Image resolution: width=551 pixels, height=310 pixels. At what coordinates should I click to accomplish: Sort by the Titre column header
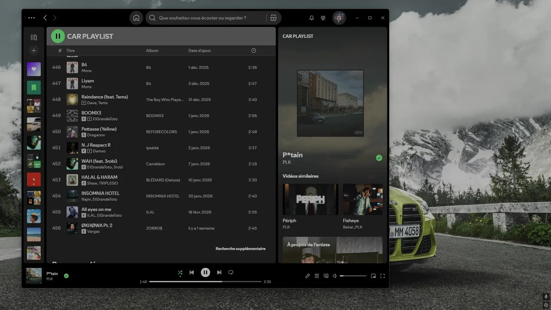coord(70,50)
